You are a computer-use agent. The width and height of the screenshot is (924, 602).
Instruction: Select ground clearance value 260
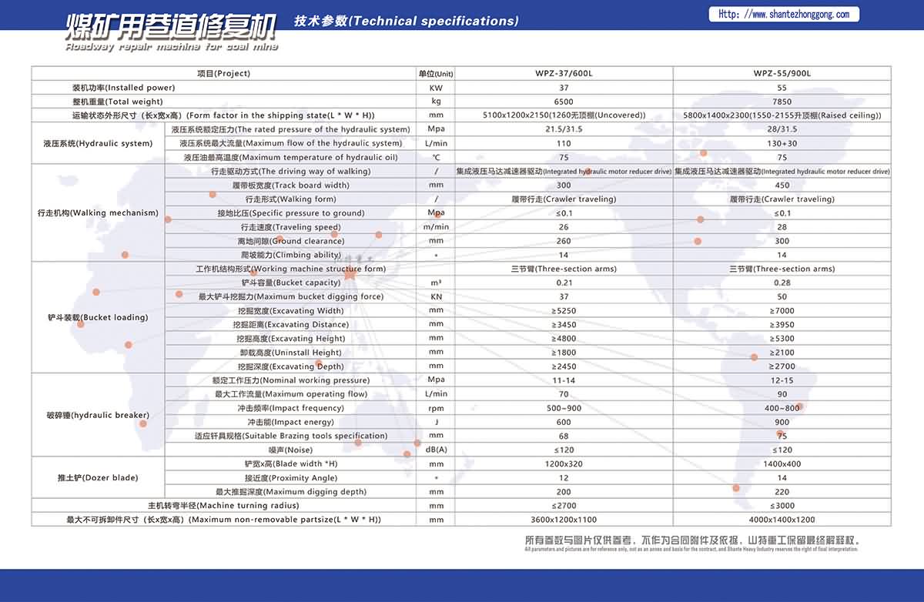(564, 241)
